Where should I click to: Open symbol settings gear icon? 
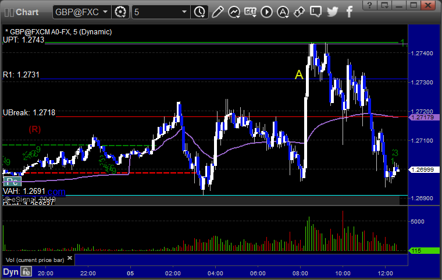120,12
